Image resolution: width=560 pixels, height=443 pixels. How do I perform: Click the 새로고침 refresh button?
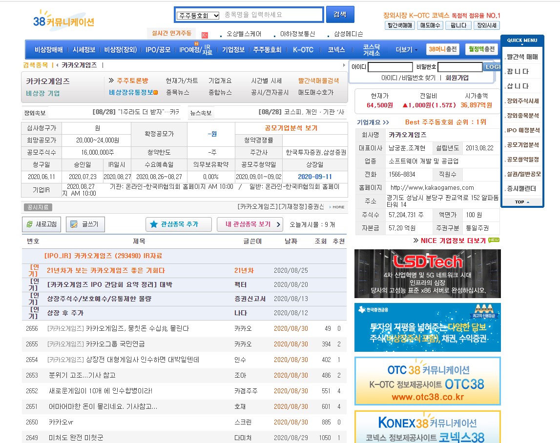point(41,224)
